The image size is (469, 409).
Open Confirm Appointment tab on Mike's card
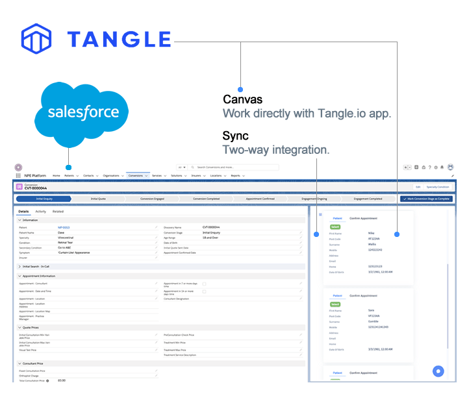pos(363,218)
